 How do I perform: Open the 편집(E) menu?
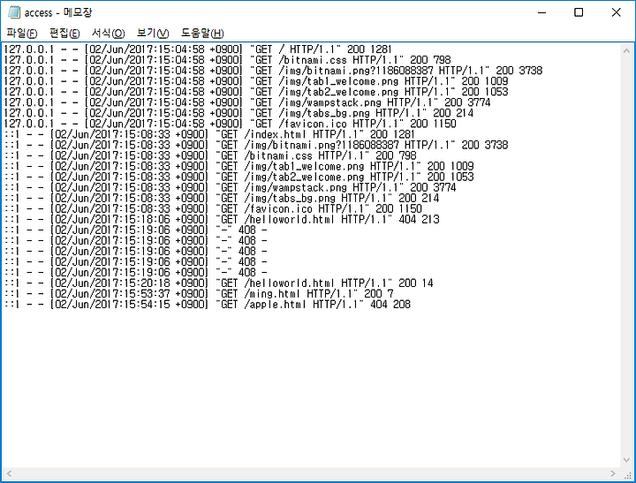[x=64, y=34]
